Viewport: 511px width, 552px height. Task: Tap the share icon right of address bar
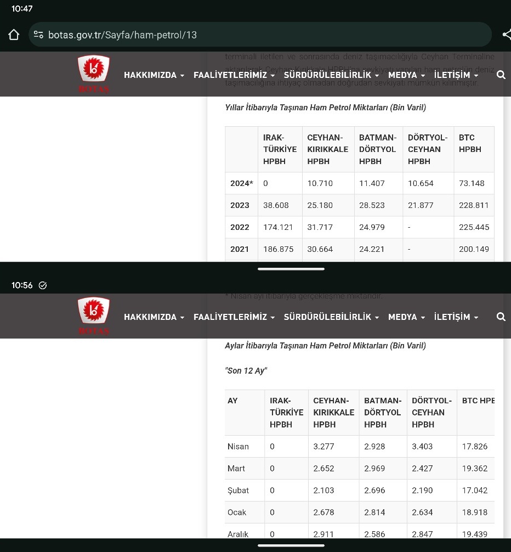pyautogui.click(x=506, y=35)
